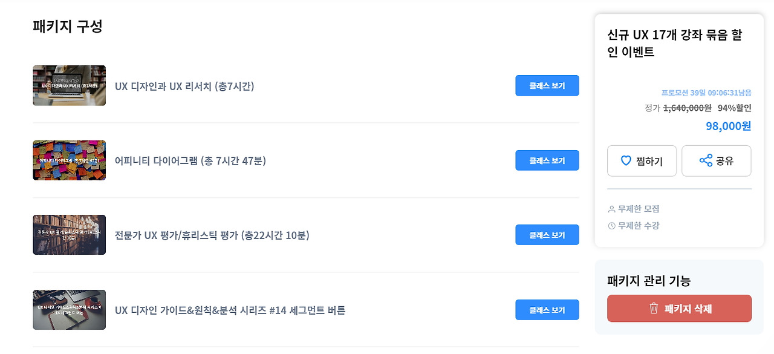Click the clock icon beside 무제한 수강
The width and height of the screenshot is (774, 354).
click(611, 226)
